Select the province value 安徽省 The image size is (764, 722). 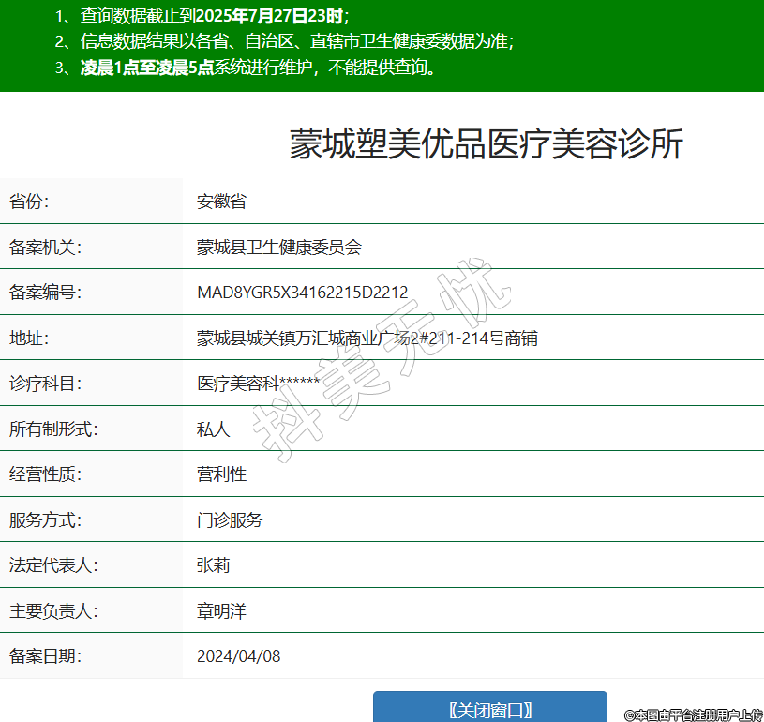click(221, 202)
